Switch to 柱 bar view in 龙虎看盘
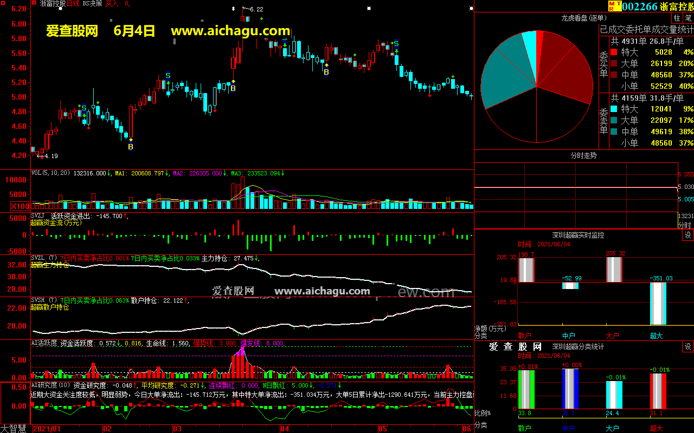The width and height of the screenshot is (694, 433). click(677, 18)
